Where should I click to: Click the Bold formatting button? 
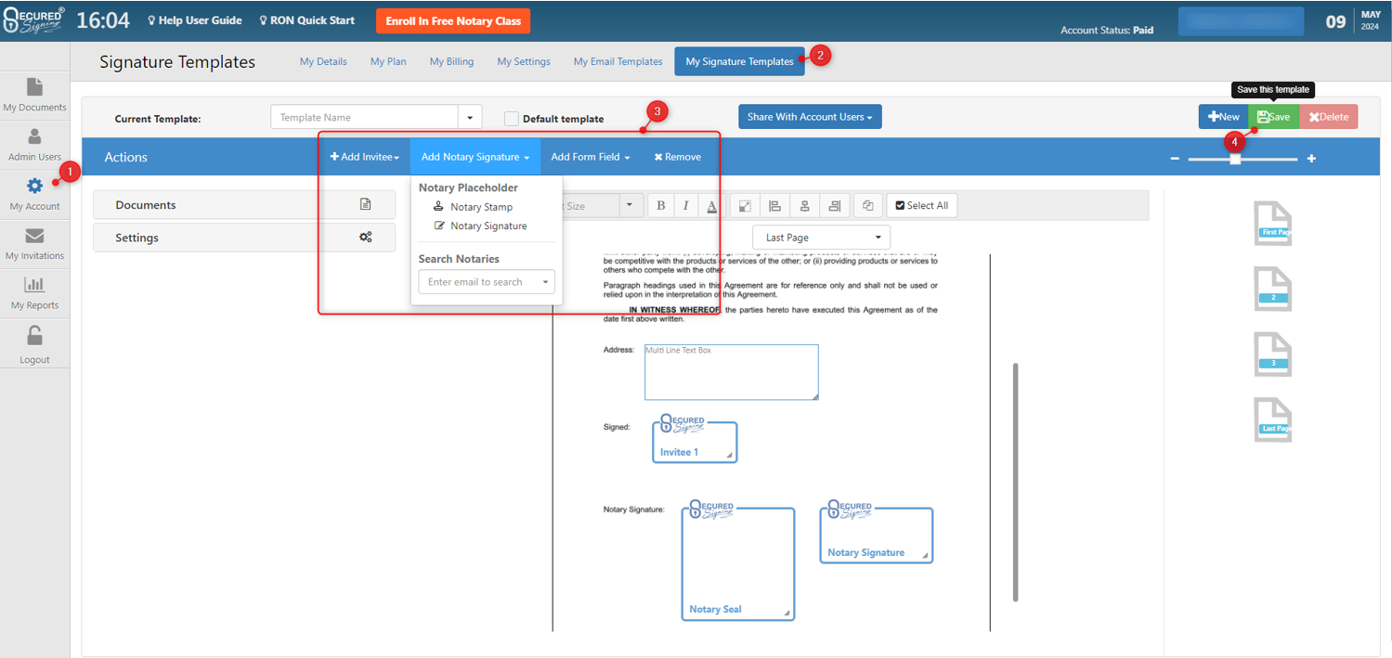click(x=661, y=205)
